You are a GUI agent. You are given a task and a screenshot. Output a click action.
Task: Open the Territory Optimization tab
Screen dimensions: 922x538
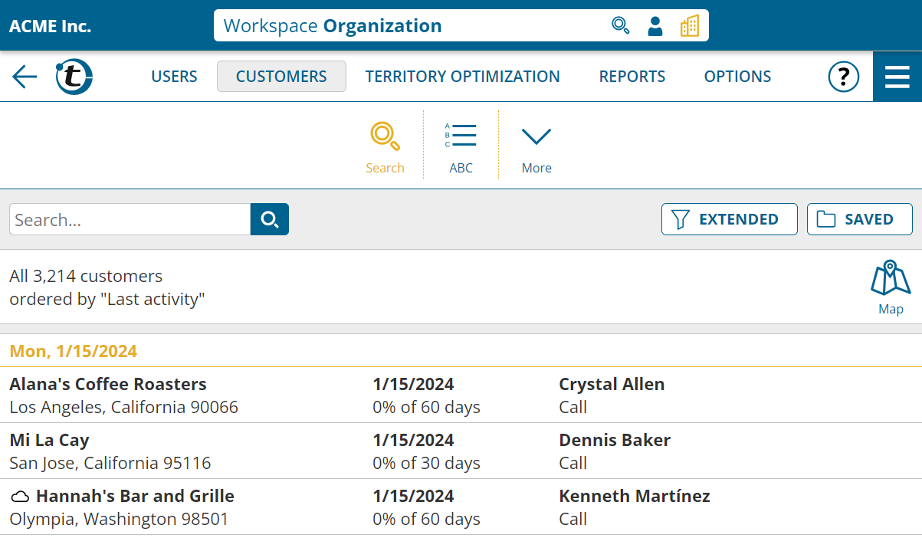462,77
